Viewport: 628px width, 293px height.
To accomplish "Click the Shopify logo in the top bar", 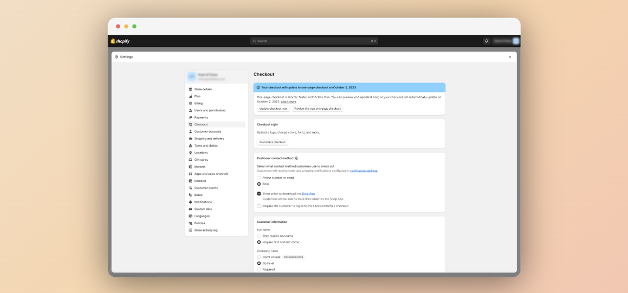I will point(120,41).
